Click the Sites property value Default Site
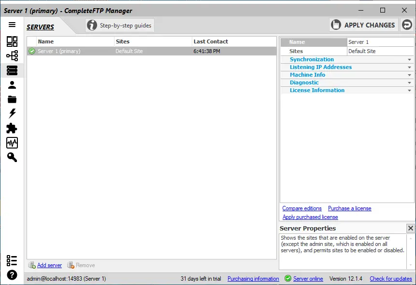 click(x=380, y=51)
